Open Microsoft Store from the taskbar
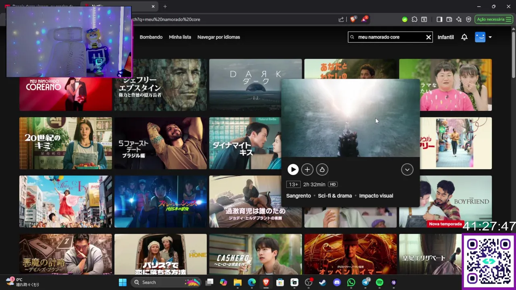This screenshot has width=516, height=290. click(x=280, y=282)
